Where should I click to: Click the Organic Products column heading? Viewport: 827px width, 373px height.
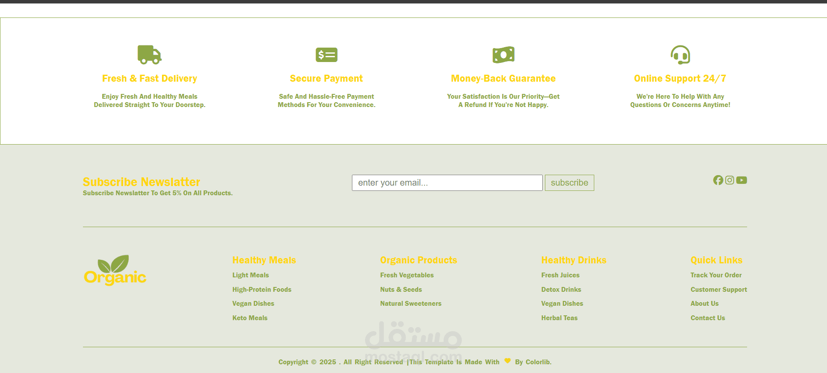point(419,260)
